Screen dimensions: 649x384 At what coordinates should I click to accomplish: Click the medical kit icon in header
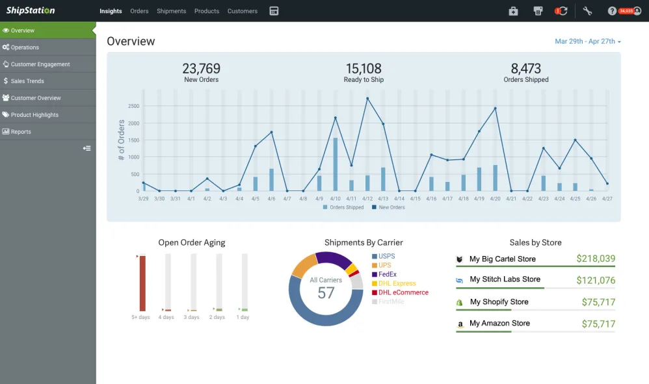pyautogui.click(x=513, y=11)
